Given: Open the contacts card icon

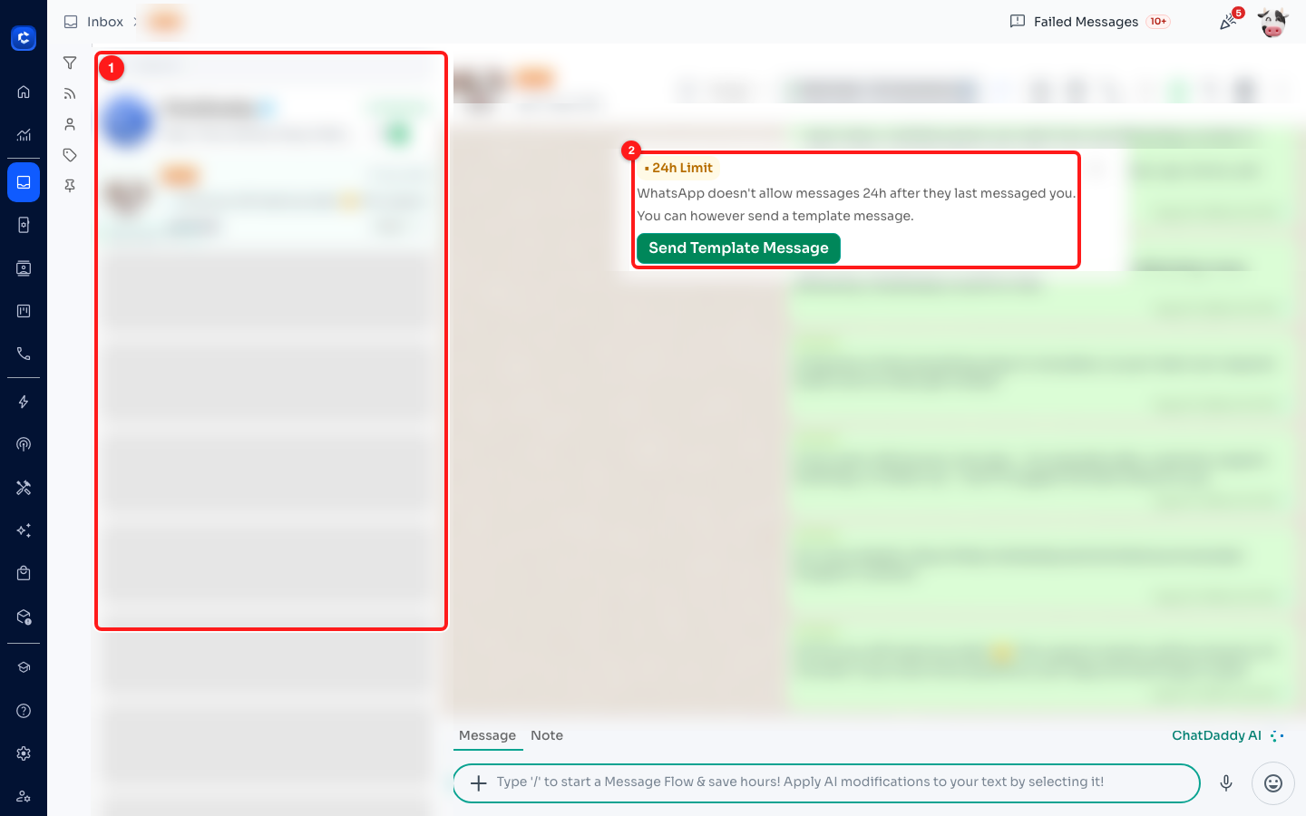Looking at the screenshot, I should coord(24,268).
